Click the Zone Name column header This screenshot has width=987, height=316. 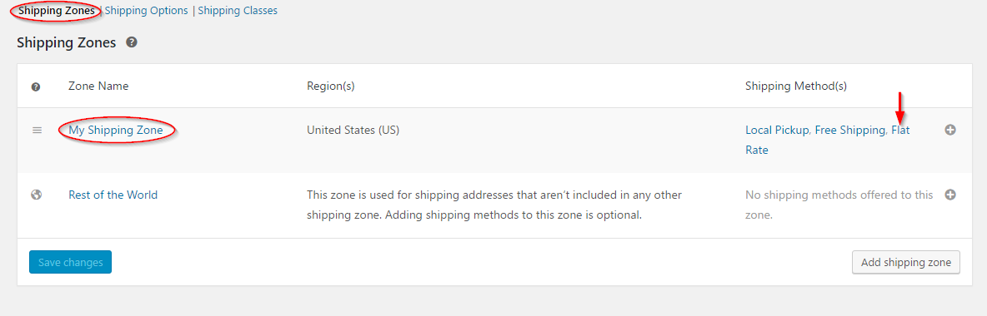[98, 86]
